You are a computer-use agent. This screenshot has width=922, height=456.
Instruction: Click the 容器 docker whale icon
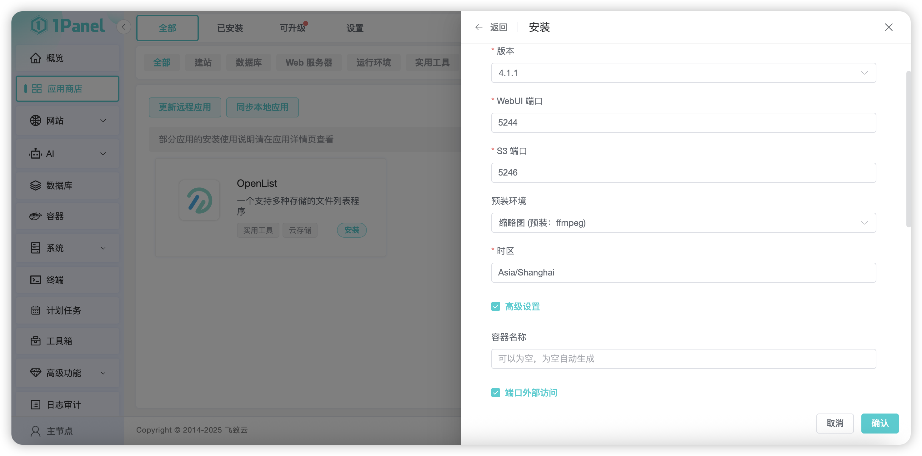pos(35,216)
